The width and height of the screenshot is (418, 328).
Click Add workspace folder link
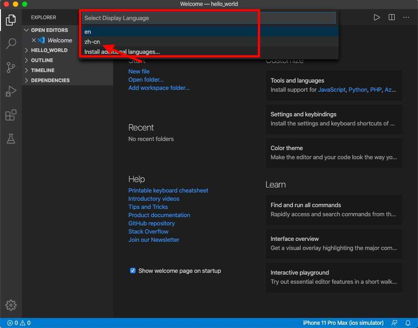pyautogui.click(x=159, y=88)
